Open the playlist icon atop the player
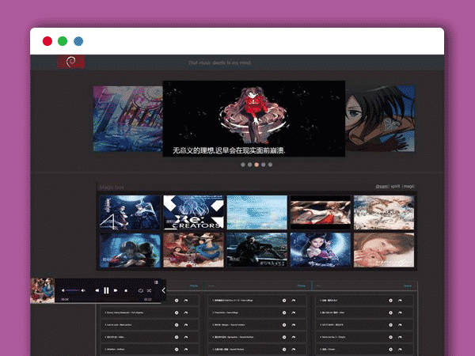Screen dimensions: 475x356 [x=156, y=282]
